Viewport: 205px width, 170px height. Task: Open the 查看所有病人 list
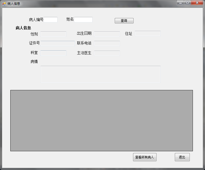click(x=145, y=157)
